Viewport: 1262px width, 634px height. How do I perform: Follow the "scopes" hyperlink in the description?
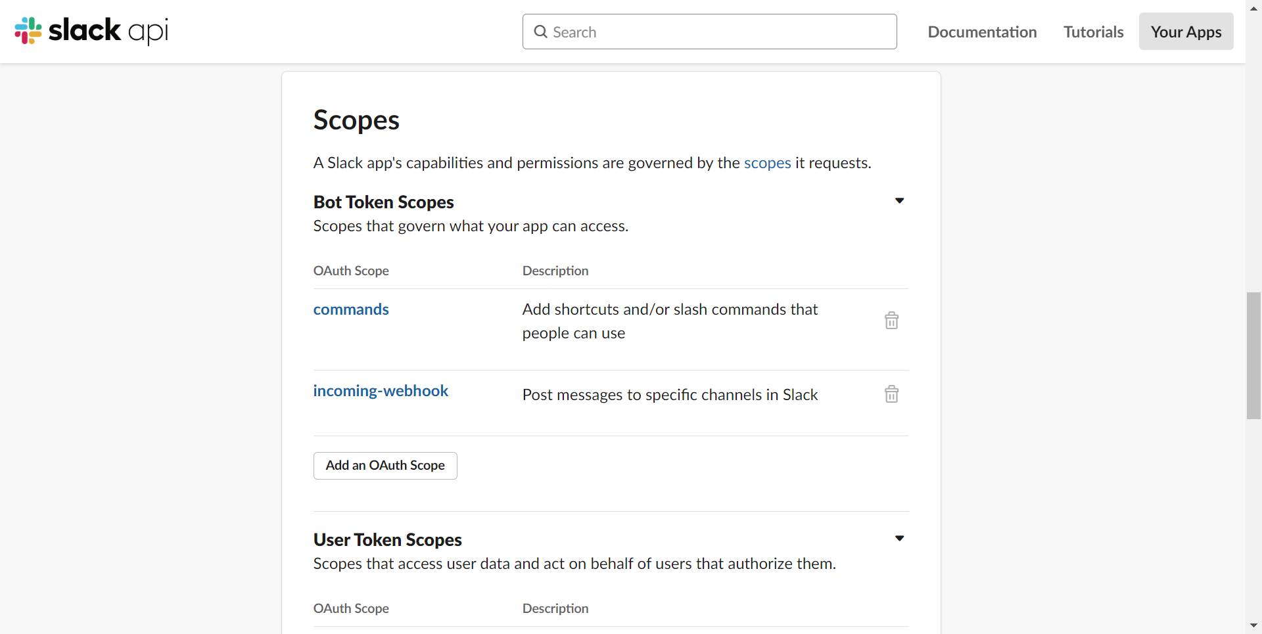[x=767, y=163]
